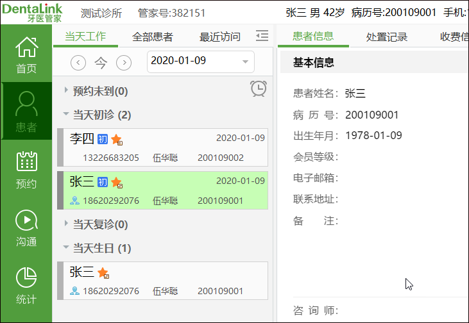Image resolution: width=469 pixels, height=323 pixels.
Task: Click phone number 13226683205
Action: tap(111, 158)
